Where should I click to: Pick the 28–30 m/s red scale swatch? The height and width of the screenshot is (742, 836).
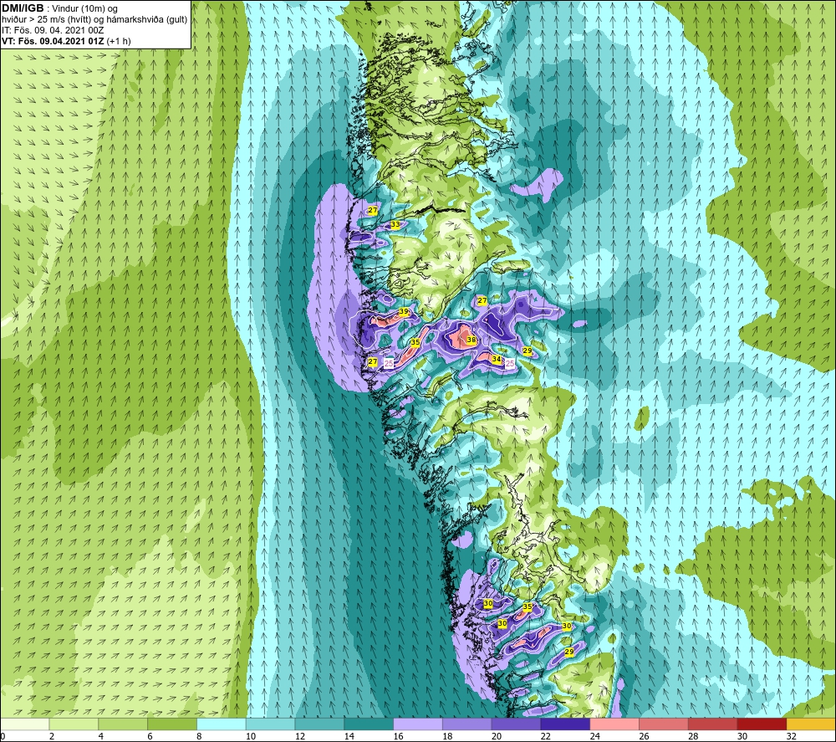click(713, 724)
